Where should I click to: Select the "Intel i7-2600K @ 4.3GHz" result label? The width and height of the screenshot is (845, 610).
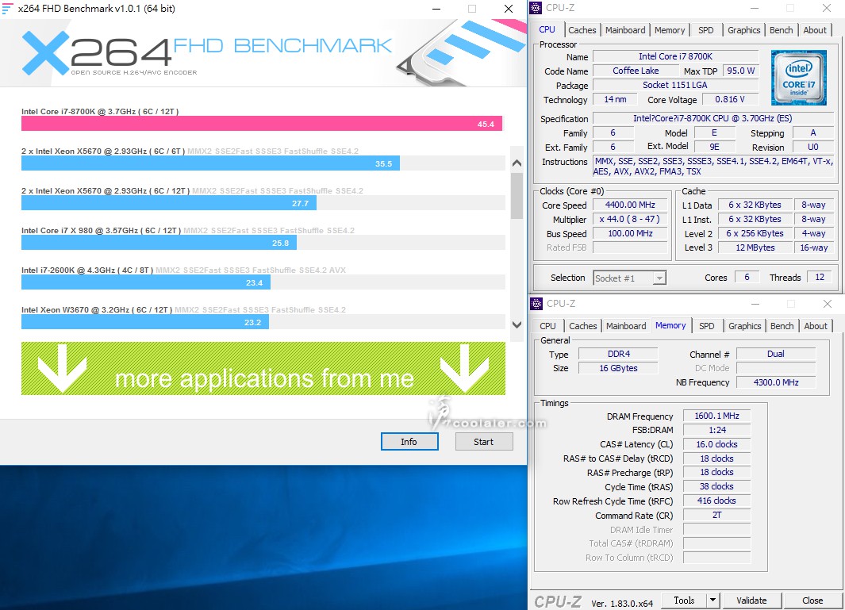pyautogui.click(x=87, y=270)
